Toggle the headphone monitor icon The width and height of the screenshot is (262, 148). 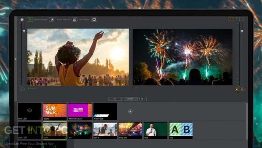[x=242, y=89]
